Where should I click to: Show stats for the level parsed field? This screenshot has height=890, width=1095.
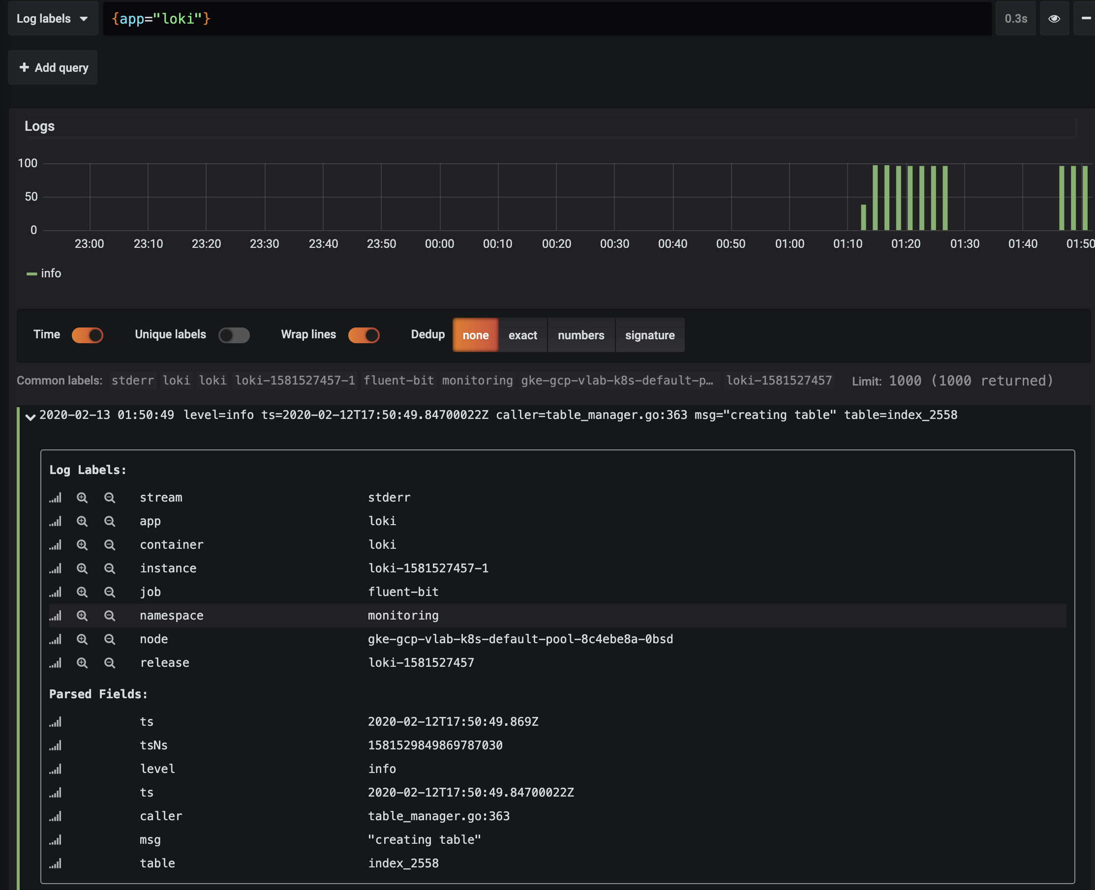pyautogui.click(x=56, y=769)
